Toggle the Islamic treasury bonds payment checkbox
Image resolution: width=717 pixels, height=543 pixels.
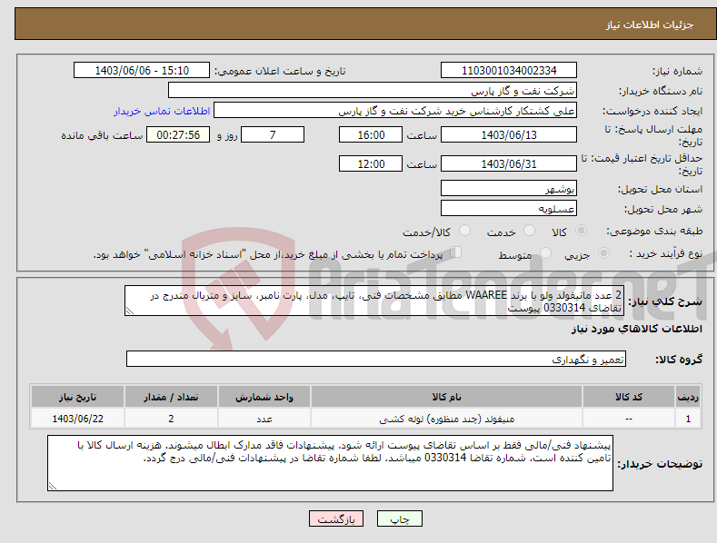[x=455, y=252]
